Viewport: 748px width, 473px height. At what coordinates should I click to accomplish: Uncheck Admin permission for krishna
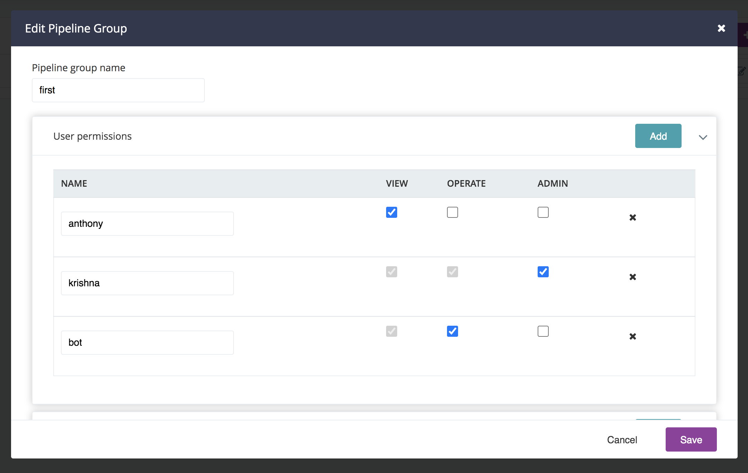[543, 272]
